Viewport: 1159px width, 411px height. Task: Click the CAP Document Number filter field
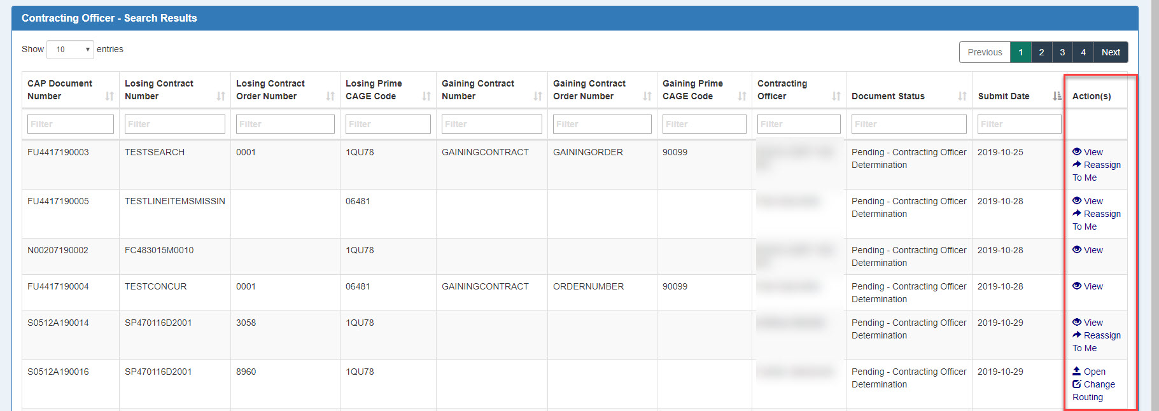(71, 124)
